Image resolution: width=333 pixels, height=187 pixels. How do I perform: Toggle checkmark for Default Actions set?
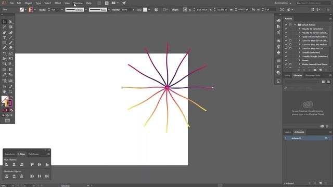click(286, 25)
